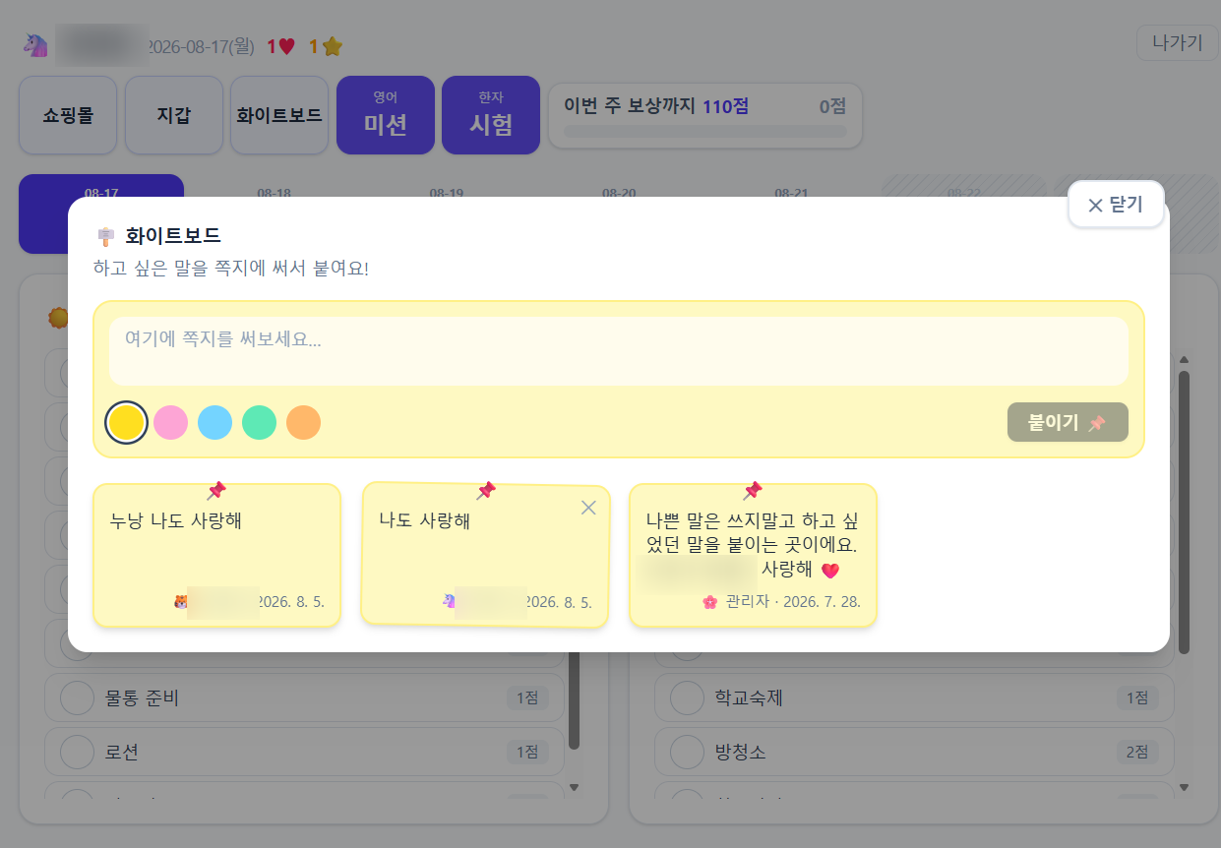Switch to the 08-21 date tab
Image resolution: width=1221 pixels, height=848 pixels.
click(791, 194)
